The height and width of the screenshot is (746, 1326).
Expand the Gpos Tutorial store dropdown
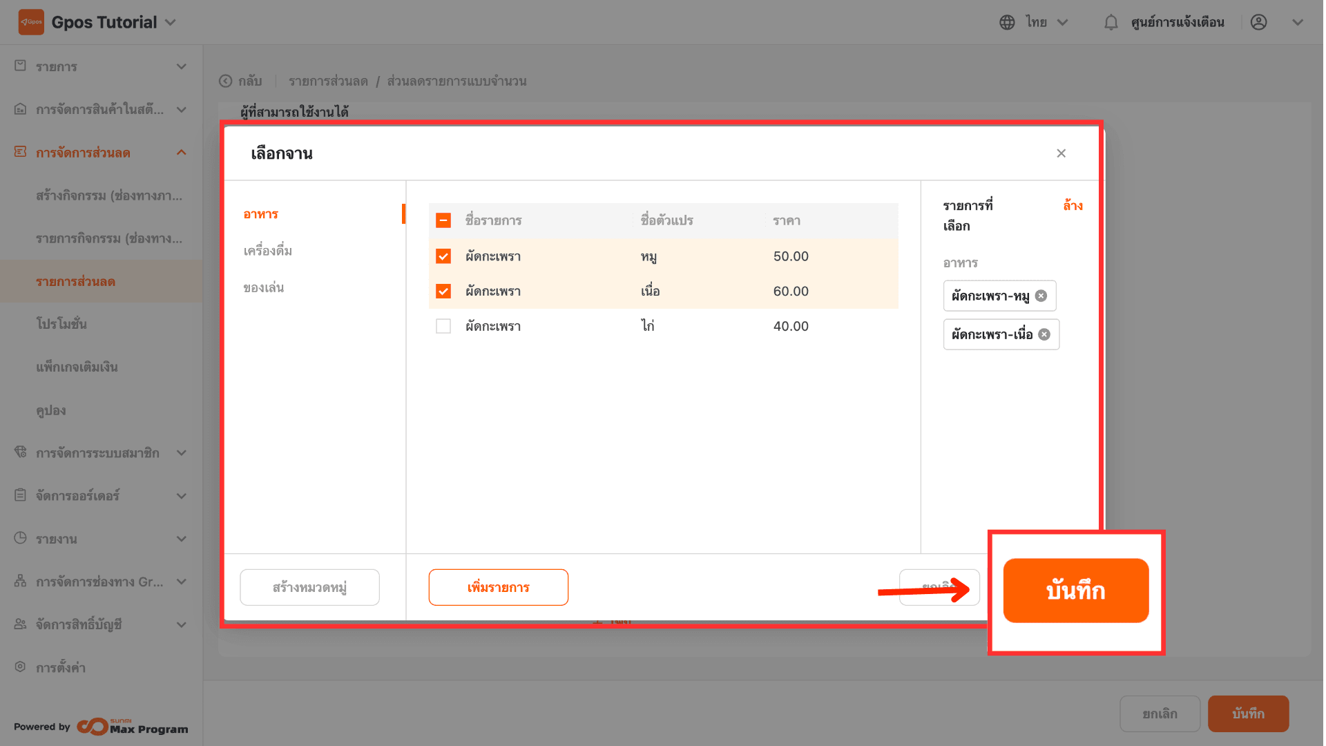tap(171, 22)
